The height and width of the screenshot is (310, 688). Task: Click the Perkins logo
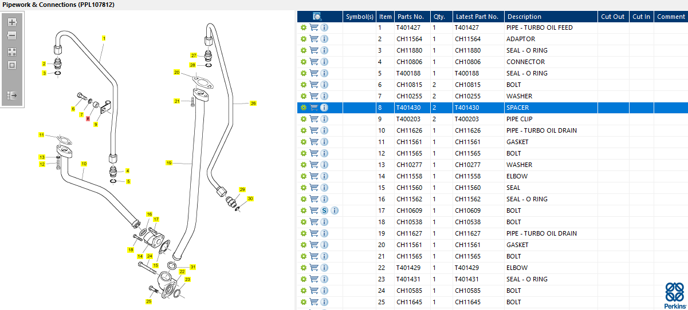coord(675,296)
